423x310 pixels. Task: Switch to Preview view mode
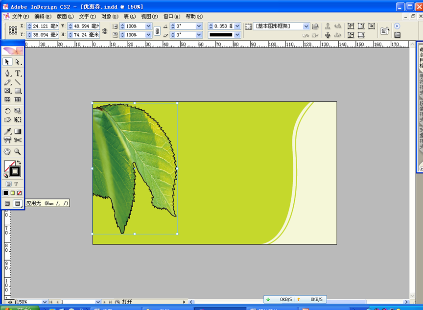click(x=18, y=203)
